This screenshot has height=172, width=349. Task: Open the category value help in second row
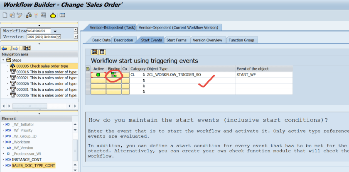(144, 80)
